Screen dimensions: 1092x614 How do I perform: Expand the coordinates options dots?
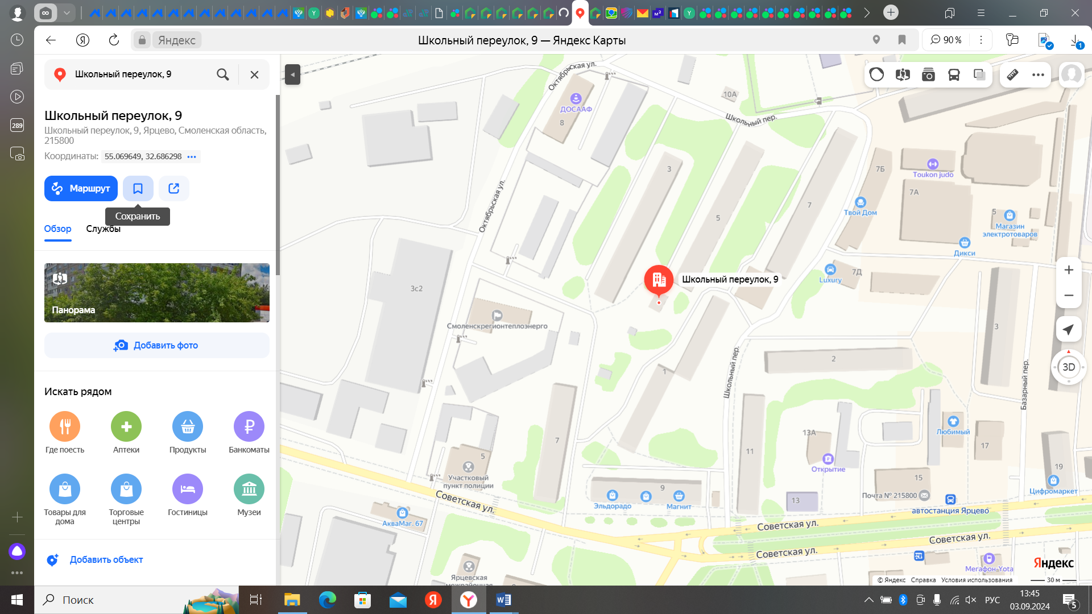[x=192, y=157]
